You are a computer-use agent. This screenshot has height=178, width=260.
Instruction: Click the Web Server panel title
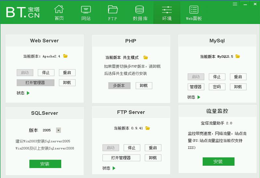click(x=45, y=41)
